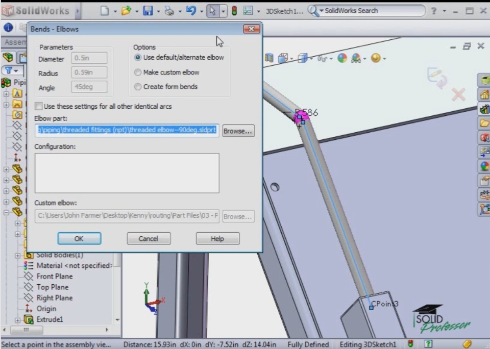Click Cancel in Bends - Elbows dialog

click(149, 238)
